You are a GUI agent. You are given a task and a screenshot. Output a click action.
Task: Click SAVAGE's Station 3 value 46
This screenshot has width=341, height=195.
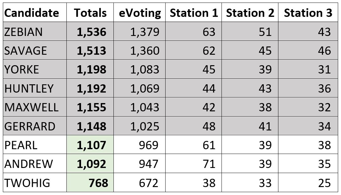(x=308, y=50)
